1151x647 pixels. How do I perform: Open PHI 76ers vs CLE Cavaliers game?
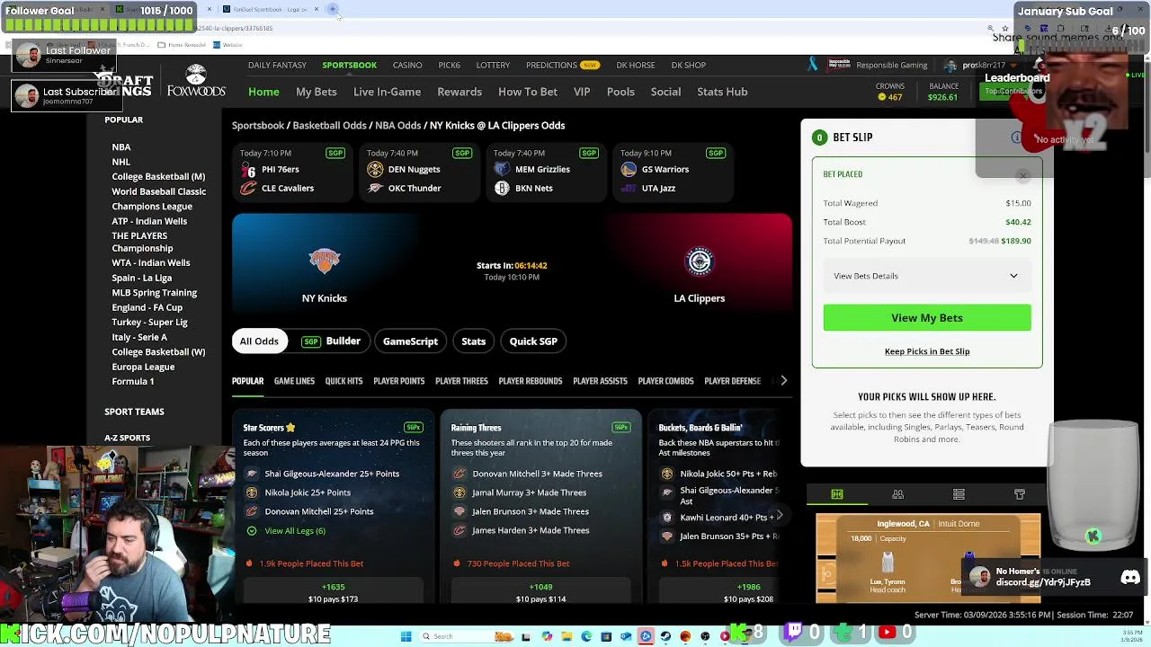tap(293, 171)
